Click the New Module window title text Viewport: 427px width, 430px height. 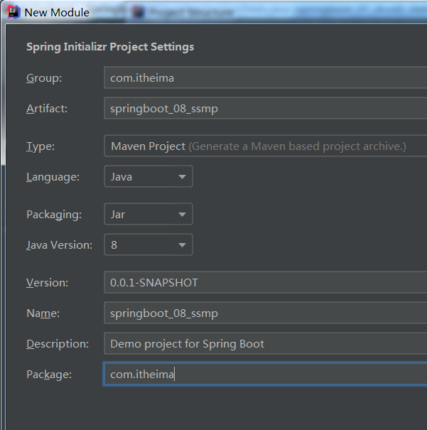click(57, 13)
